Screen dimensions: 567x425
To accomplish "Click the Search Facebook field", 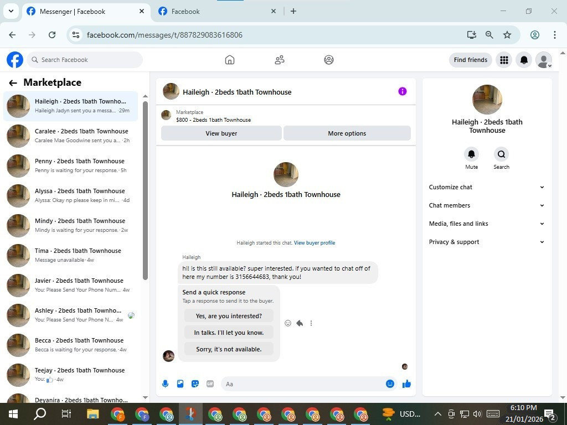I will click(x=85, y=60).
